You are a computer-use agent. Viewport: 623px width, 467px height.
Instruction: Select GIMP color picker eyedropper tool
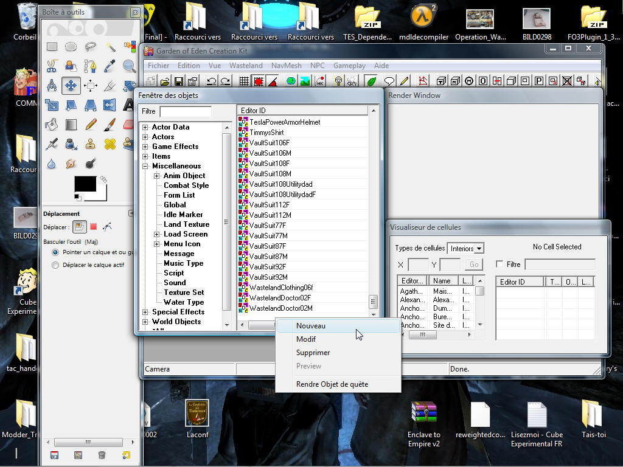click(x=110, y=66)
